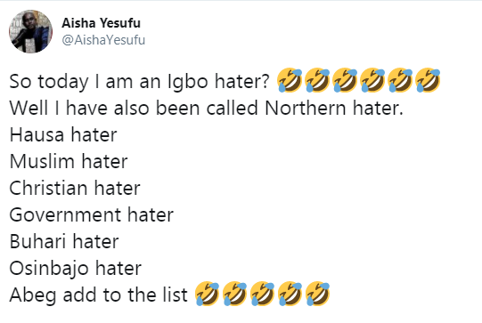Open Aisha Yesufu's profile picture

pos(30,32)
